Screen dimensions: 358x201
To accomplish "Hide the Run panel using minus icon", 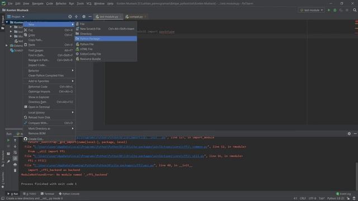I will click(355, 134).
